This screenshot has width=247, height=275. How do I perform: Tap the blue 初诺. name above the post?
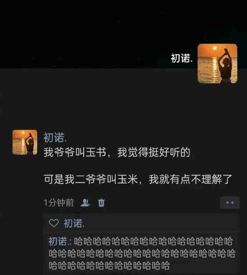click(55, 137)
